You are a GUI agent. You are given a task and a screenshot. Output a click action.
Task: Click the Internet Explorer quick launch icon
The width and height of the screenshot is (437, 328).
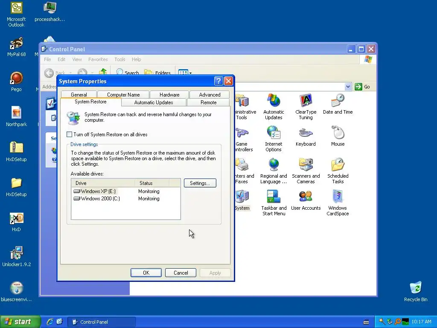[x=50, y=322]
